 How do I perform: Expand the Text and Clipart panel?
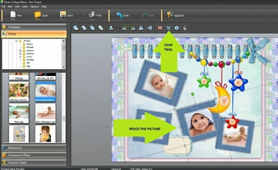[x=34, y=162]
